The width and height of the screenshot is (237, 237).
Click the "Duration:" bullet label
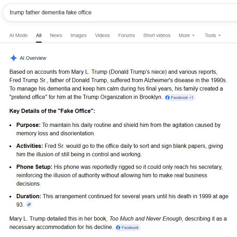coord(29,196)
